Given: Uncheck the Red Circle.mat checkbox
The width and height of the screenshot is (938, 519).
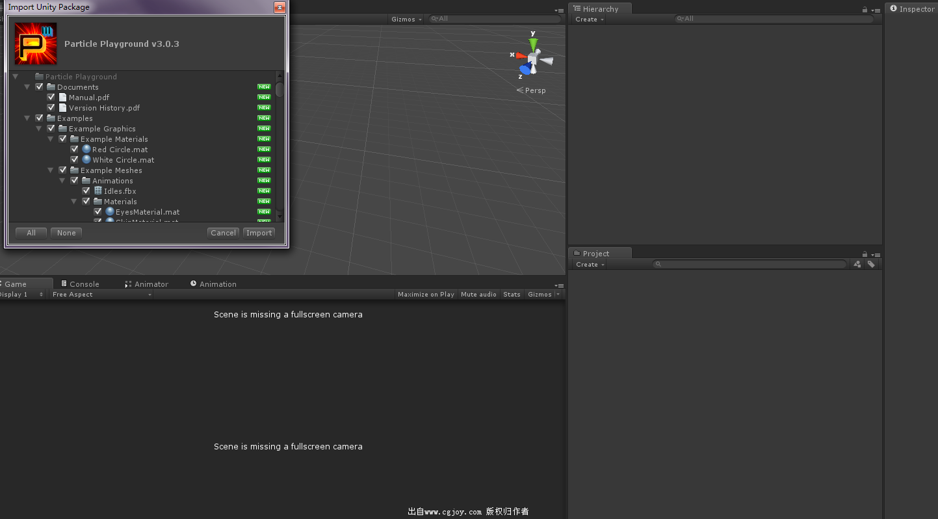Looking at the screenshot, I should click(74, 149).
